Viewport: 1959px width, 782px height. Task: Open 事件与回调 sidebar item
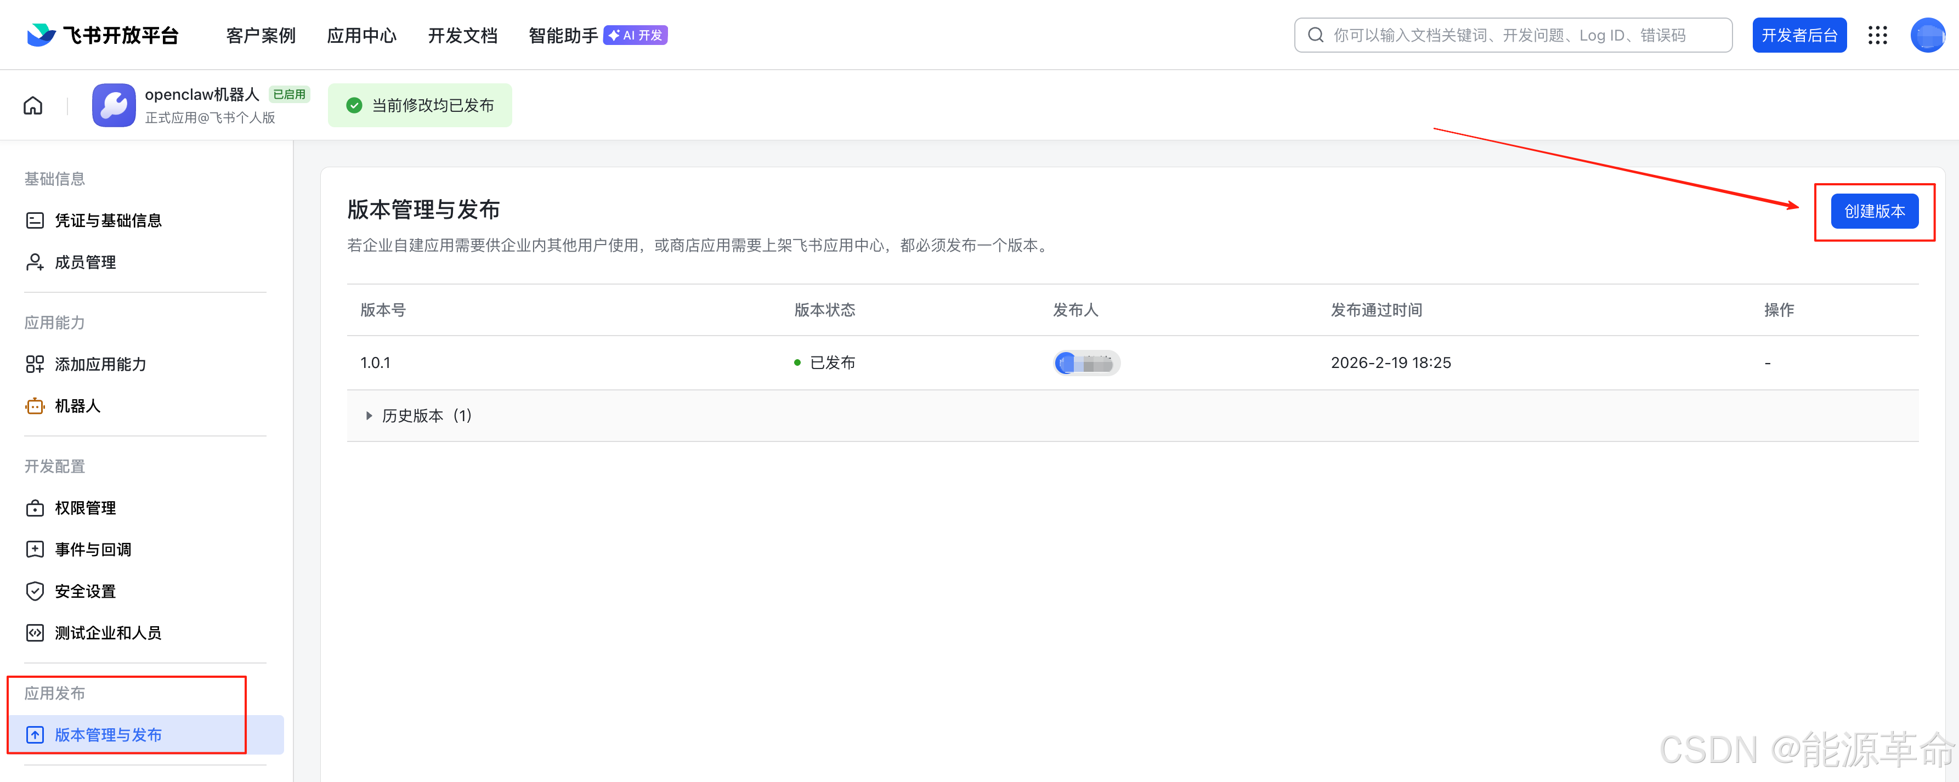pos(93,549)
